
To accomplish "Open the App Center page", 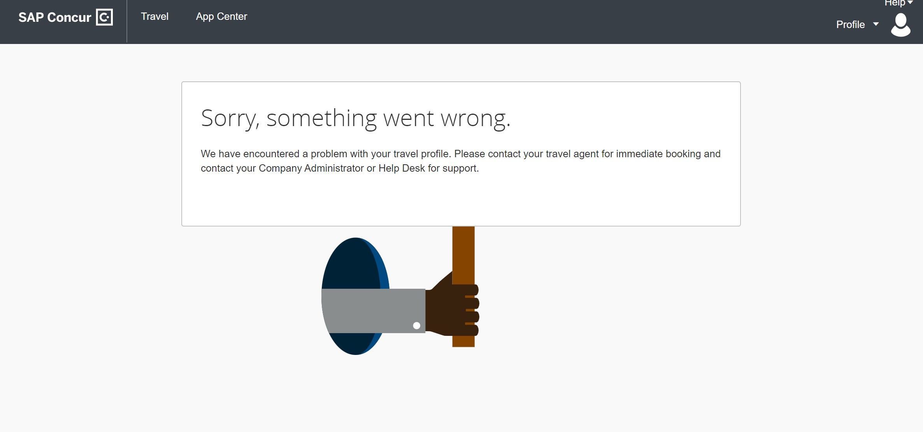I will click(x=221, y=16).
